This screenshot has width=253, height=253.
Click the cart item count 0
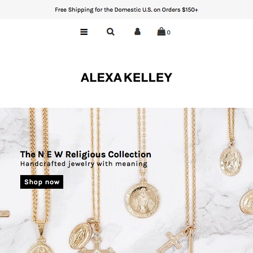[168, 32]
